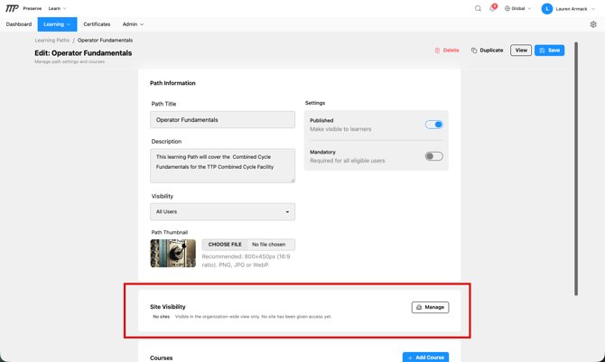Click the 'Path Information' heading

(172, 83)
